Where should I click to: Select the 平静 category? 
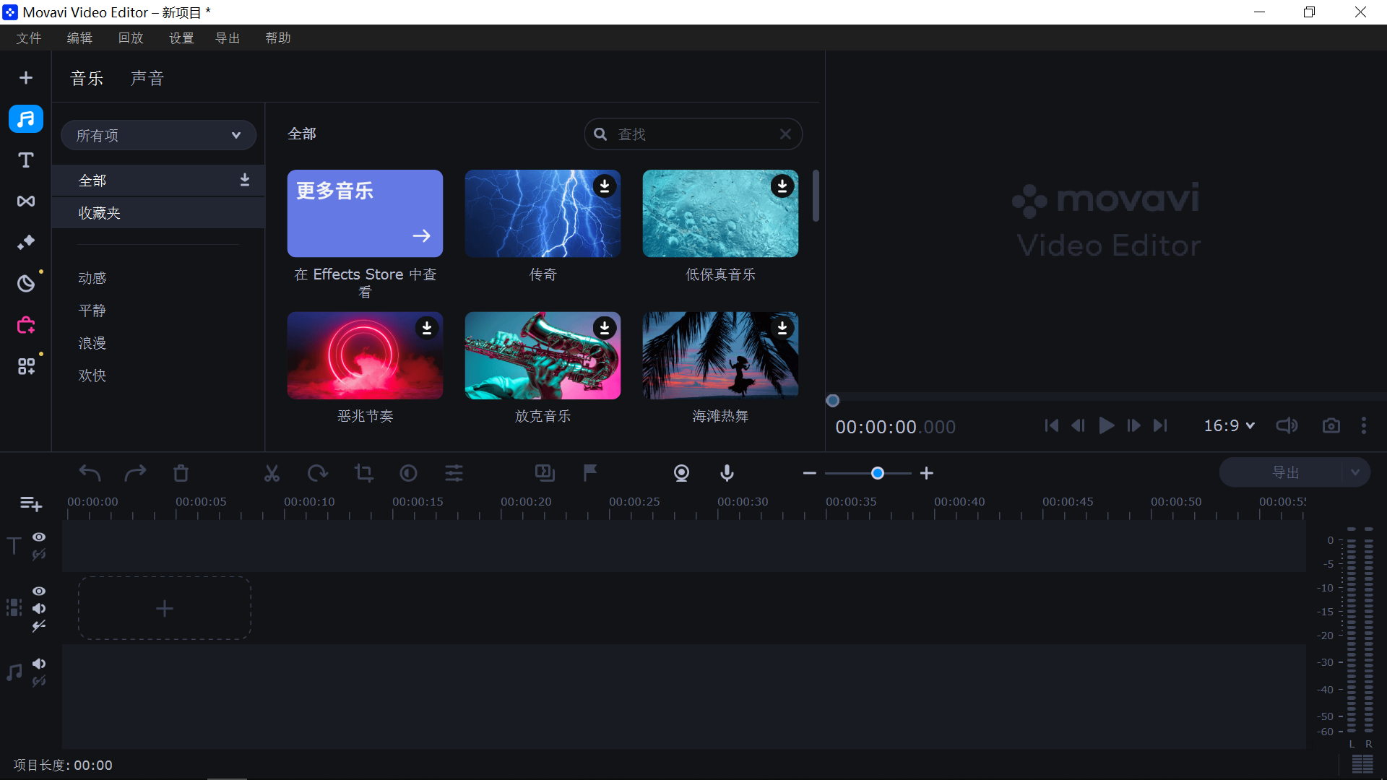92,311
